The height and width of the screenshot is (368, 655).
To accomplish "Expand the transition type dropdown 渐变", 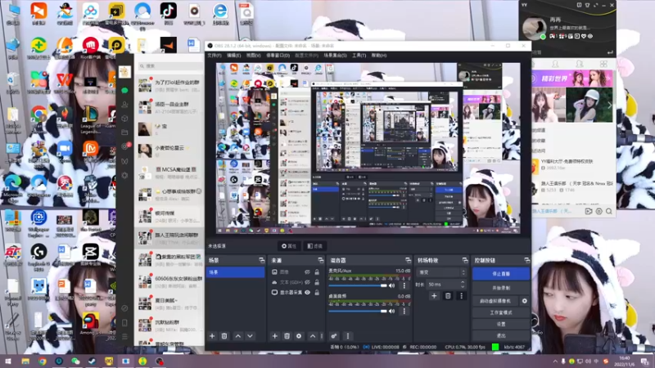I will point(441,272).
